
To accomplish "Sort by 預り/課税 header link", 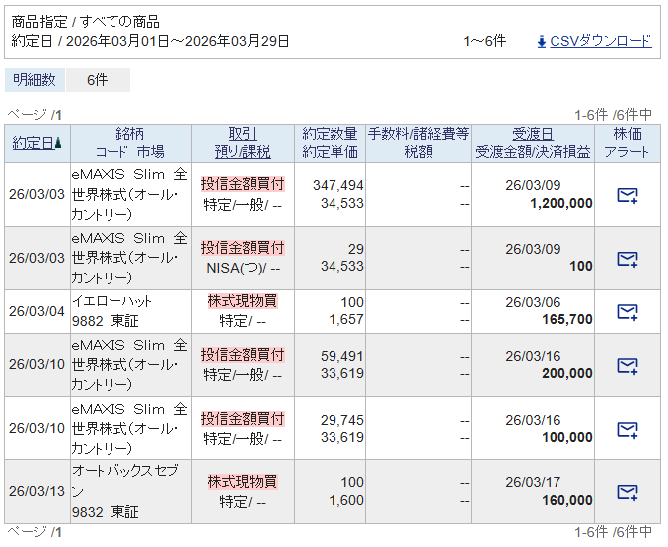I will point(242,152).
